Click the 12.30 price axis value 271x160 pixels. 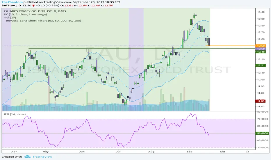click(x=261, y=59)
